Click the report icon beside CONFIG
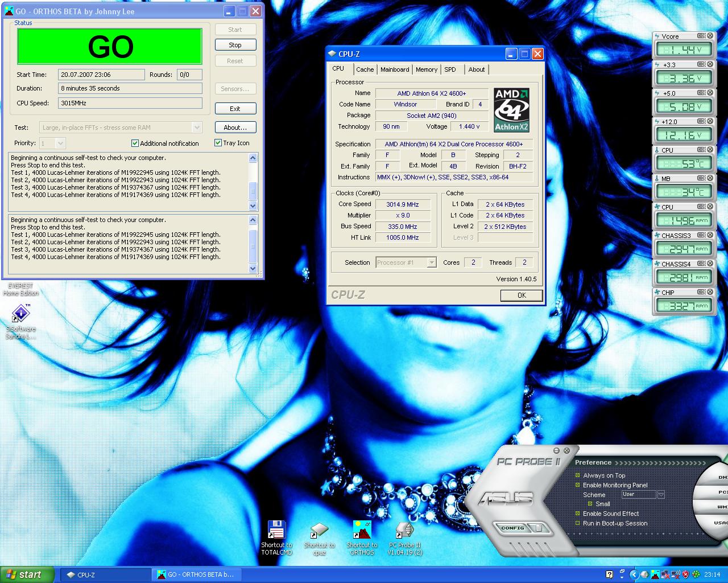This screenshot has width=728, height=583. pyautogui.click(x=538, y=528)
